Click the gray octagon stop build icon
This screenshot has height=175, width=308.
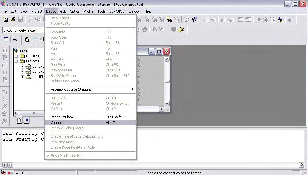pos(173,29)
